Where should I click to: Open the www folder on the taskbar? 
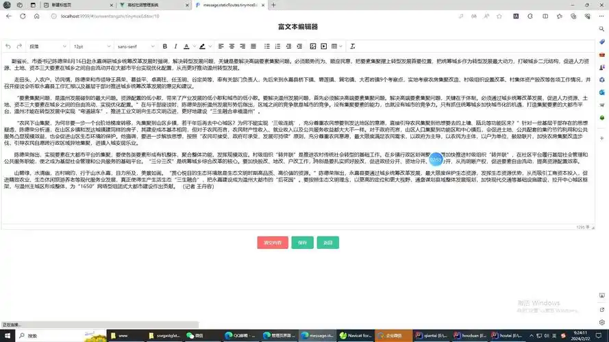tap(125, 335)
